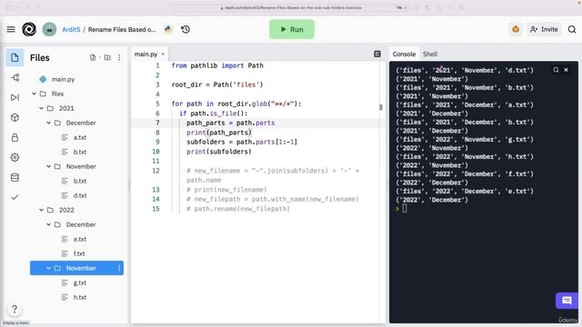Switch to the Shell tab
Viewport: 582px width, 327px height.
click(430, 54)
